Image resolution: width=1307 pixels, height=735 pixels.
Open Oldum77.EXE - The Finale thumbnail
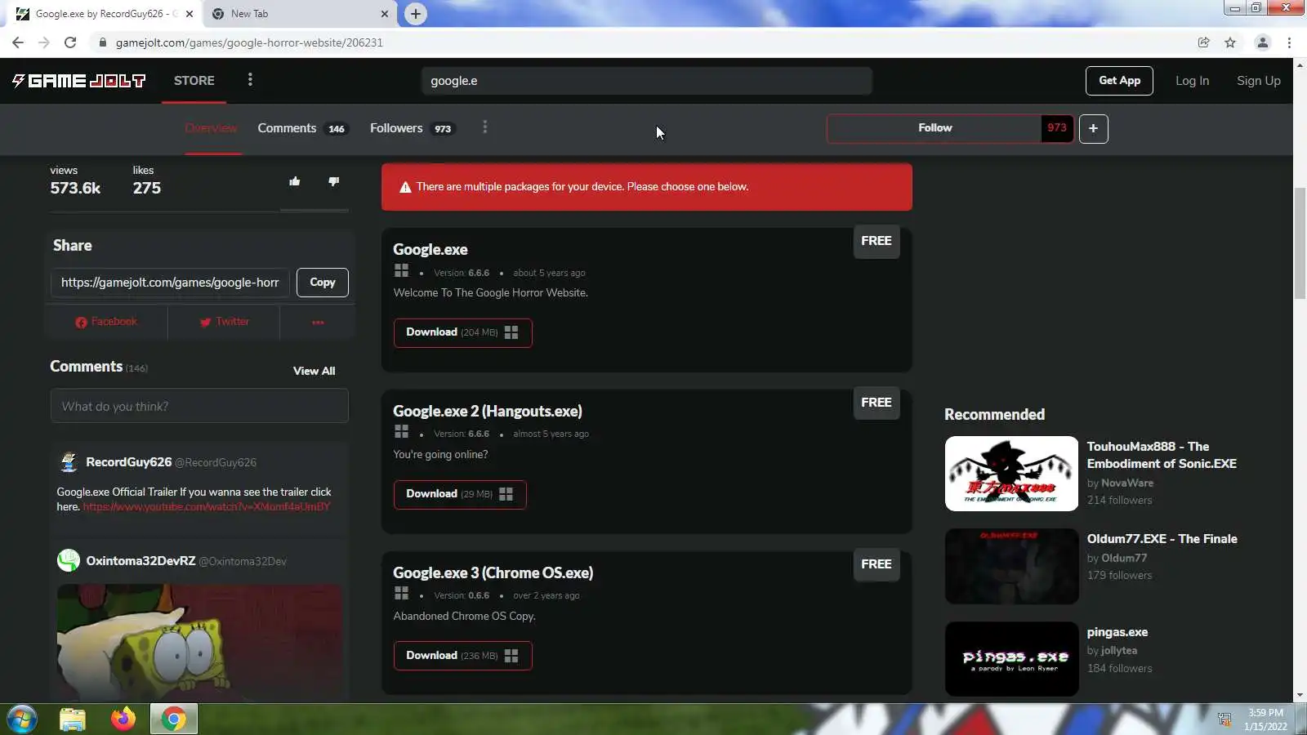(x=1011, y=566)
